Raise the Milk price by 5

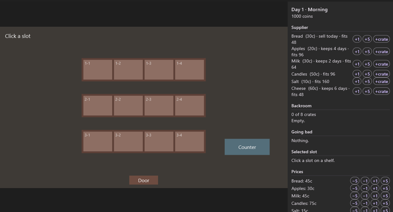coord(385,196)
